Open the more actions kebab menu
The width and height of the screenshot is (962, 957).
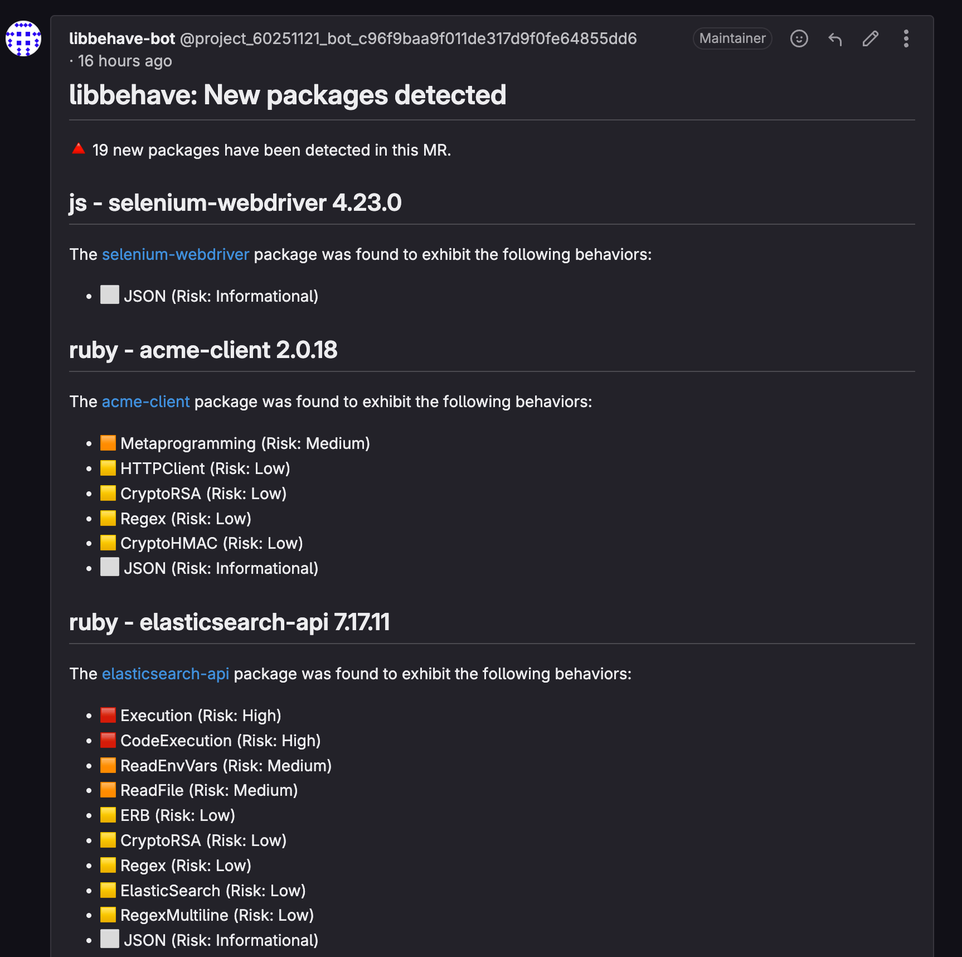pyautogui.click(x=906, y=38)
